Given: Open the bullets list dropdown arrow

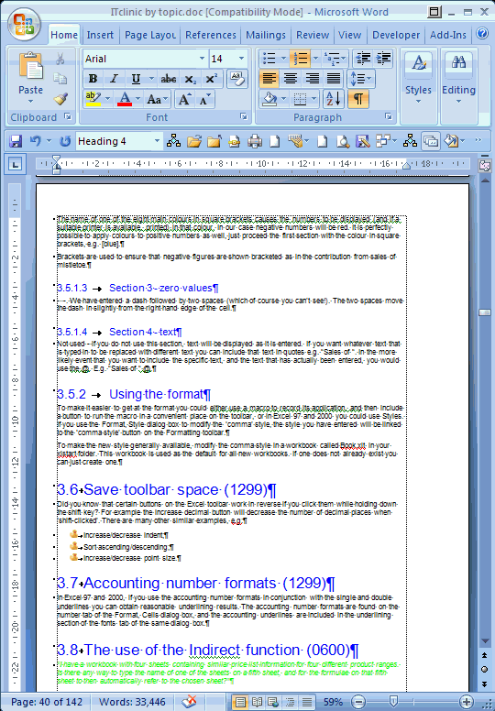Looking at the screenshot, I should coord(283,58).
